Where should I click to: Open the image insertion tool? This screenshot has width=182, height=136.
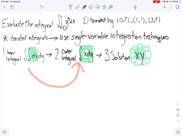tap(111, 7)
